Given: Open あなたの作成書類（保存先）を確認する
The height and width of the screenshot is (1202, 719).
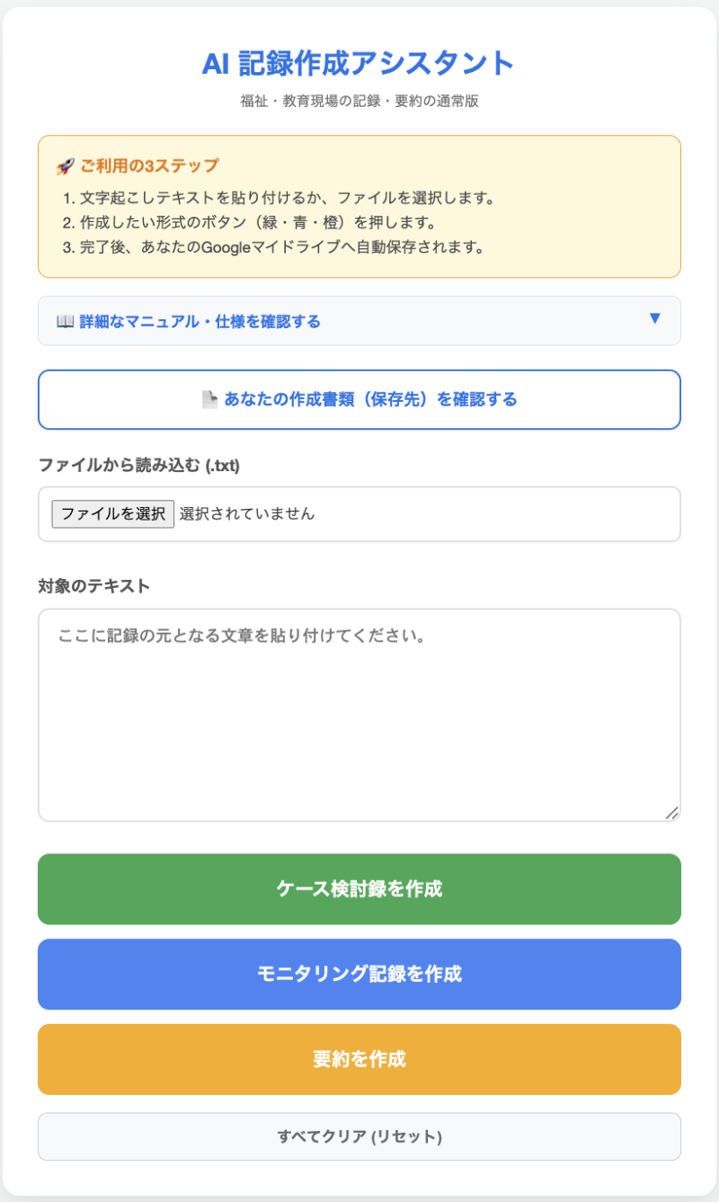Looking at the screenshot, I should pos(359,400).
